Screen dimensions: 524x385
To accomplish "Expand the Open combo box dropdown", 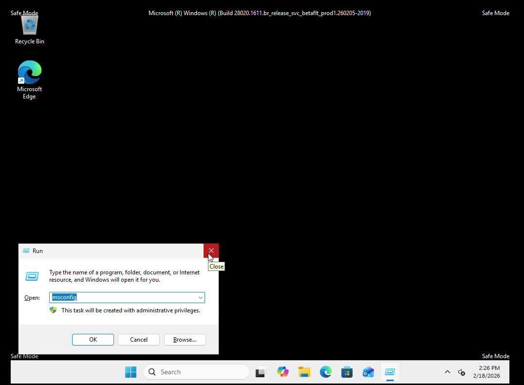I will pos(200,297).
